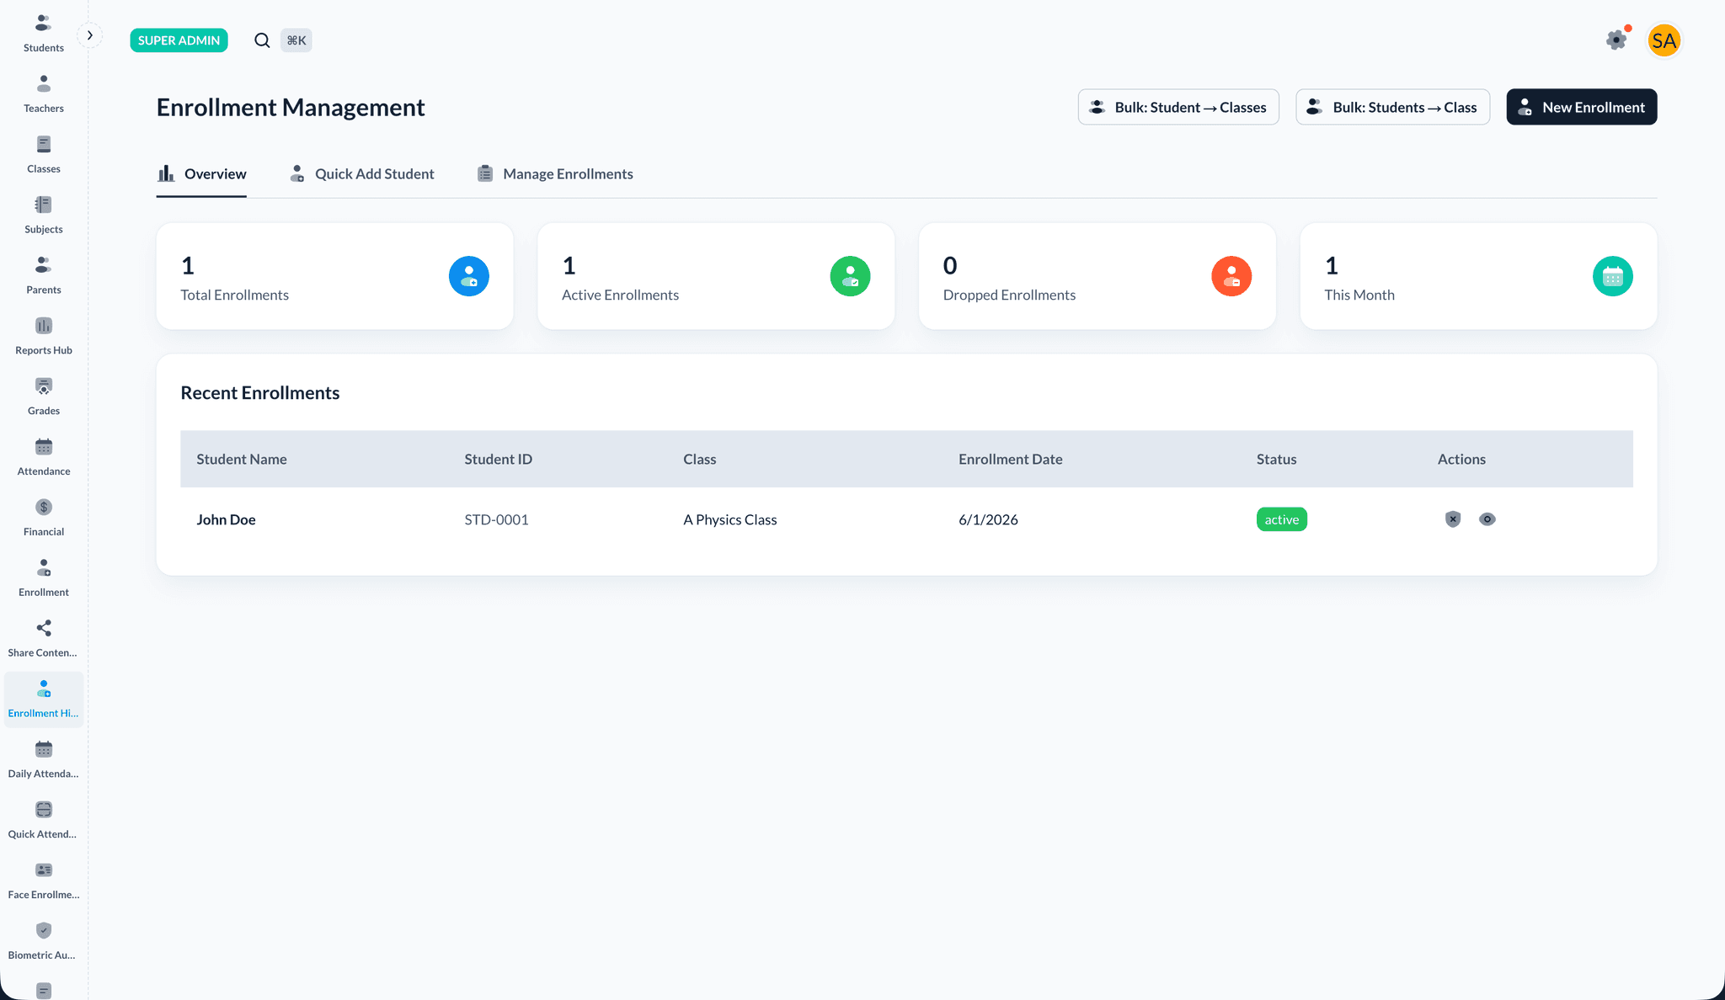Open Quick Attendance sidebar item

pos(44,821)
